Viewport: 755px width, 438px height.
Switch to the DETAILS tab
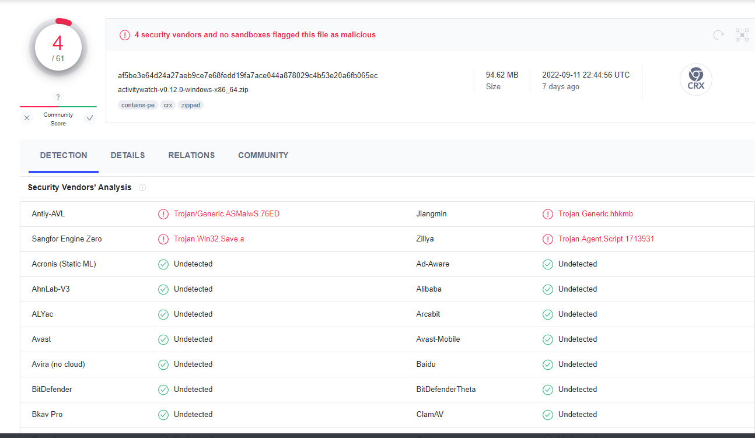click(x=127, y=155)
